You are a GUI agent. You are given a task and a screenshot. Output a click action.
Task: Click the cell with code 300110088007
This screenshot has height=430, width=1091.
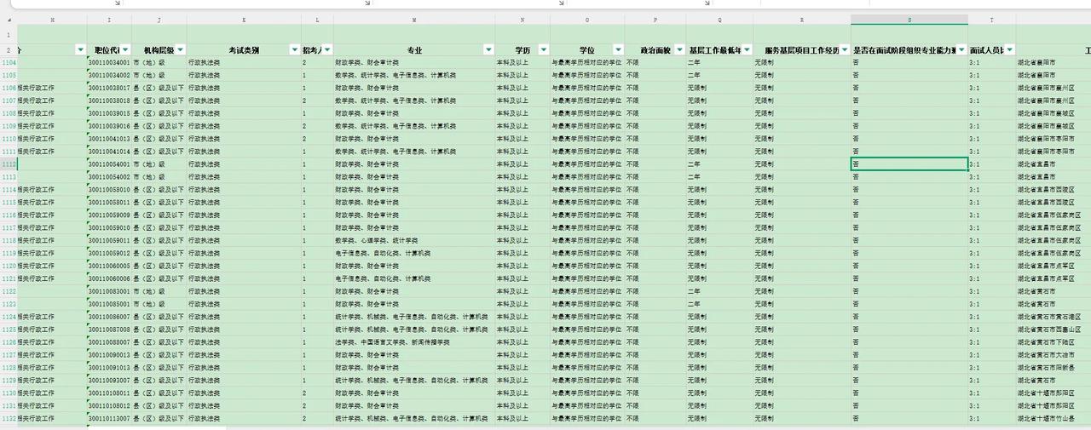click(x=109, y=342)
